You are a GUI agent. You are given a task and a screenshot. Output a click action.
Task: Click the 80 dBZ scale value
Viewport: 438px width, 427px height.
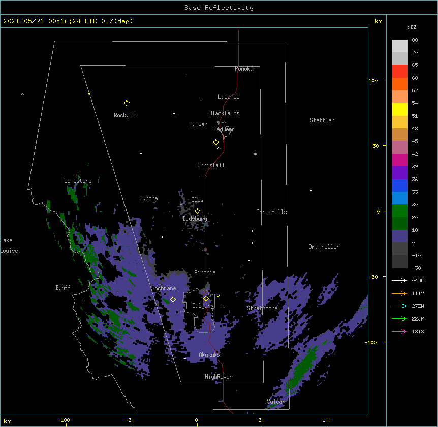415,40
